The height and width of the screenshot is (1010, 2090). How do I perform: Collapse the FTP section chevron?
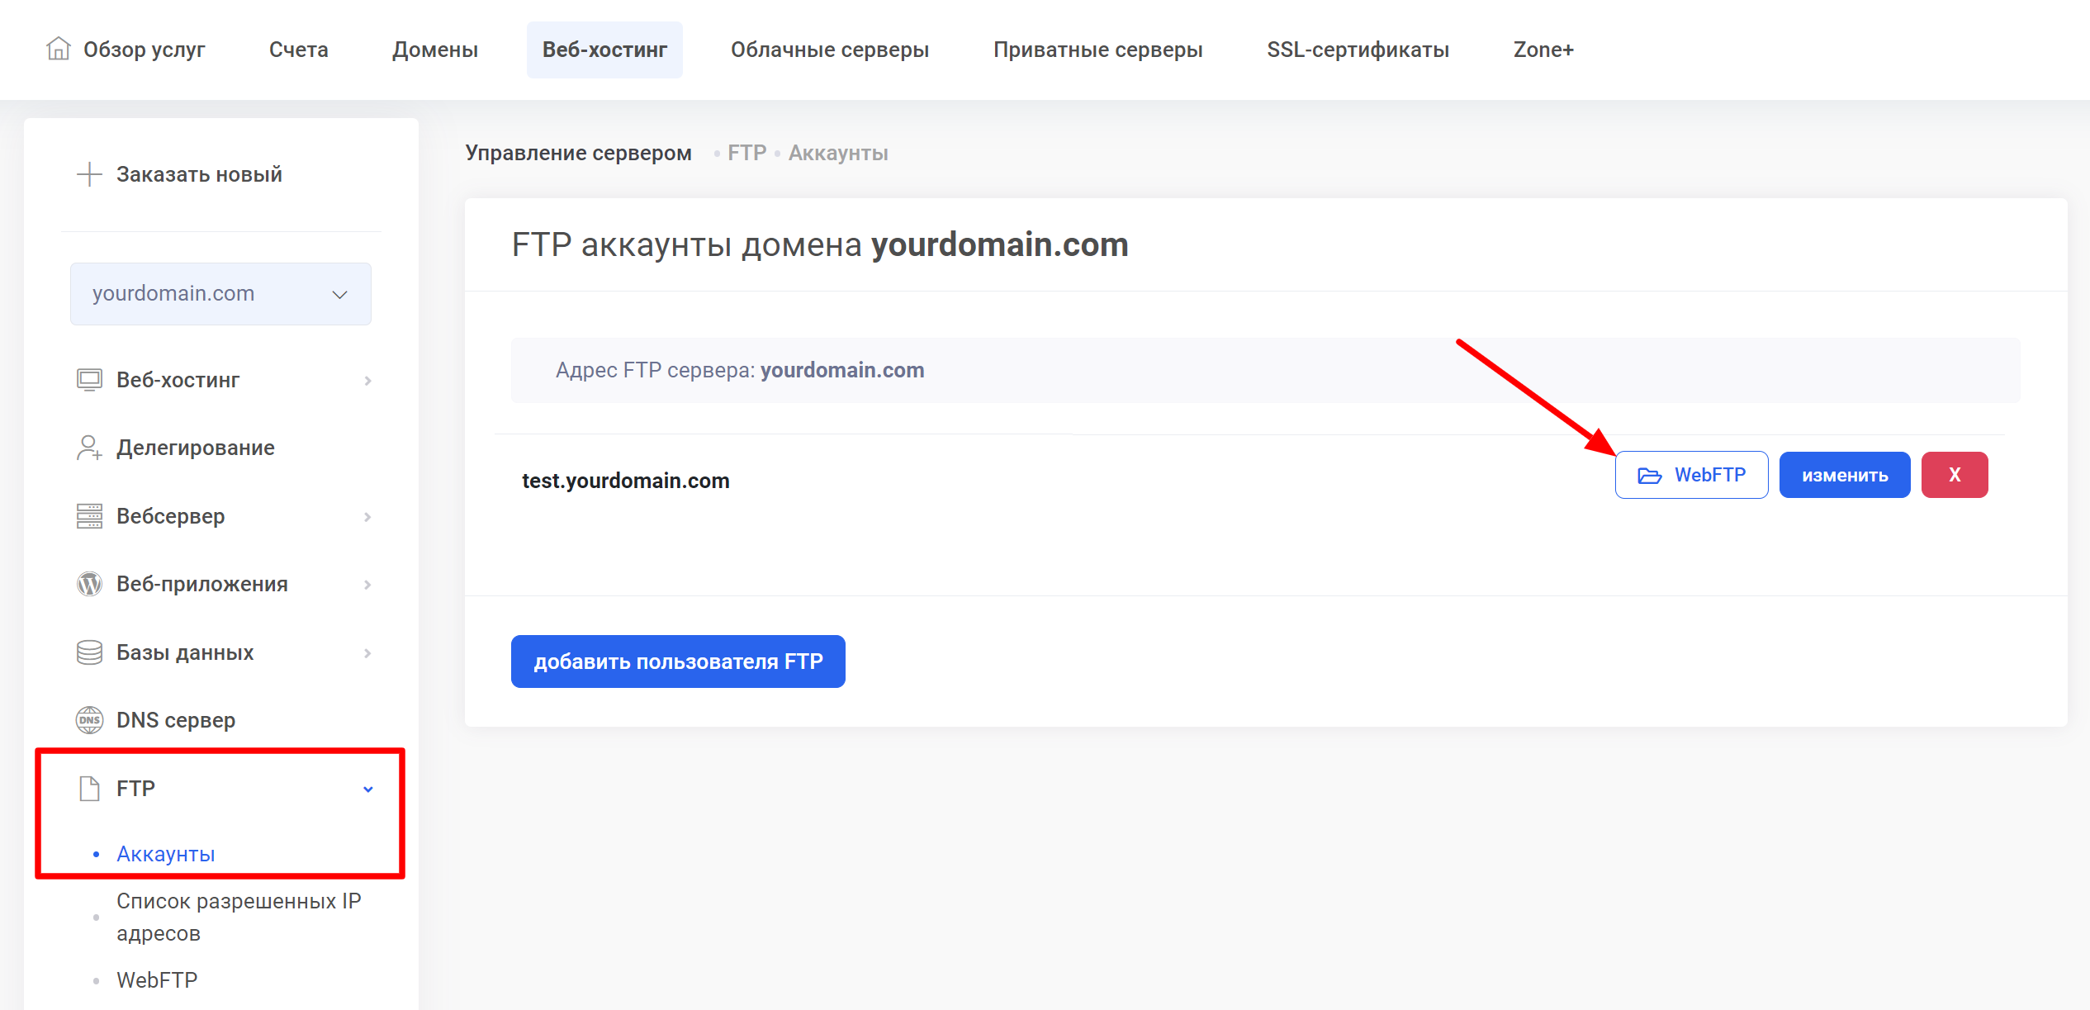tap(368, 790)
